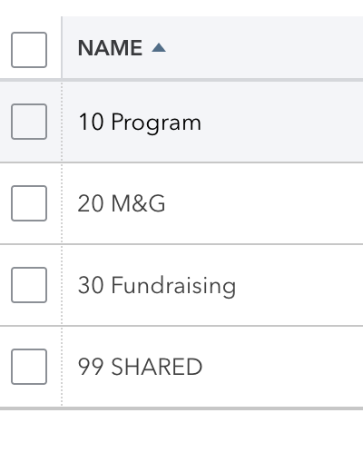Image resolution: width=363 pixels, height=472 pixels.
Task: Click blank area of the 30 Fundraising row
Action: click(299, 285)
